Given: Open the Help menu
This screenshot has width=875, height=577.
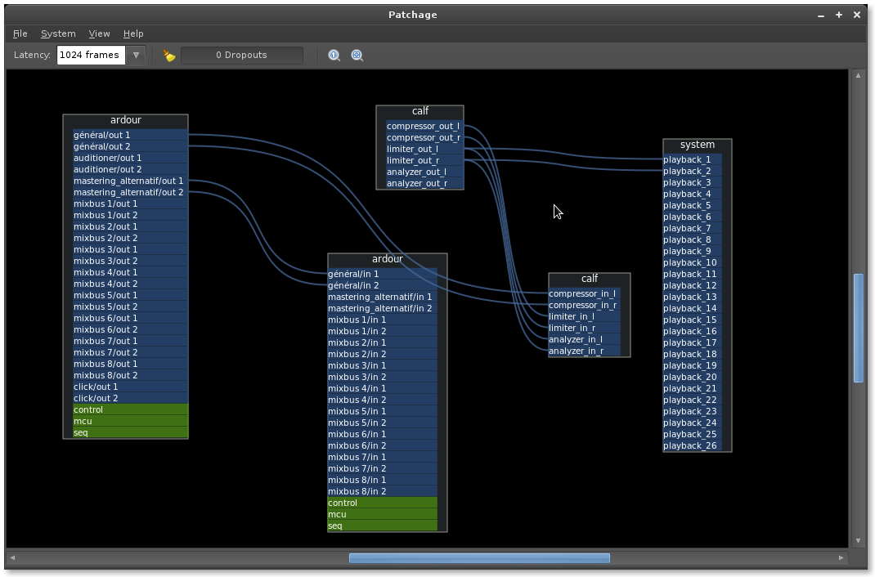Looking at the screenshot, I should (x=133, y=34).
